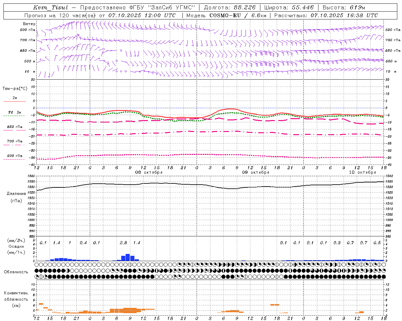The image size is (402, 321).
Task: Click the longitude value 'Долгота: 88.226'
Action: coord(230,8)
